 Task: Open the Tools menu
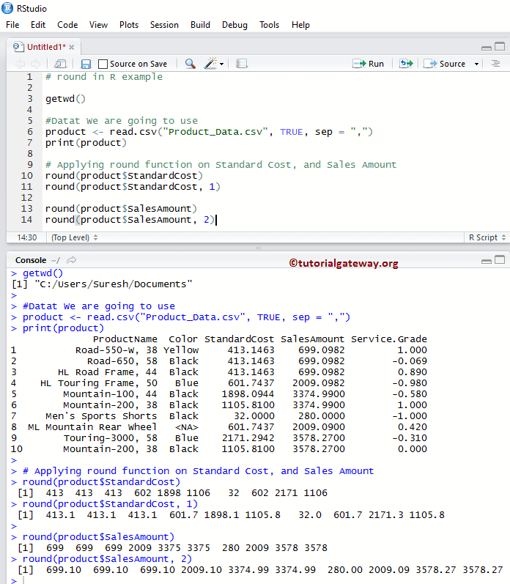270,25
